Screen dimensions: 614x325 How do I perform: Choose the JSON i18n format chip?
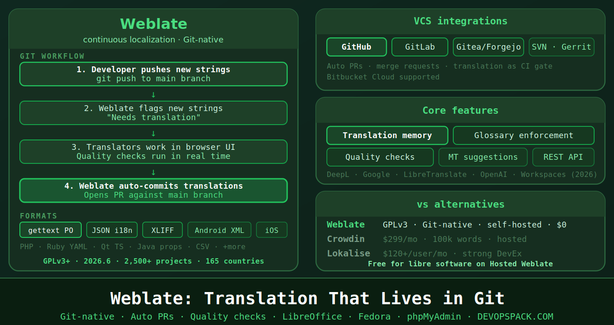(112, 230)
